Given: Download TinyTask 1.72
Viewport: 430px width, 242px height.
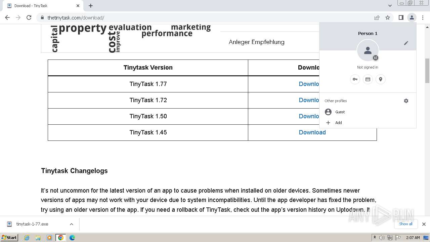Looking at the screenshot, I should (309, 100).
